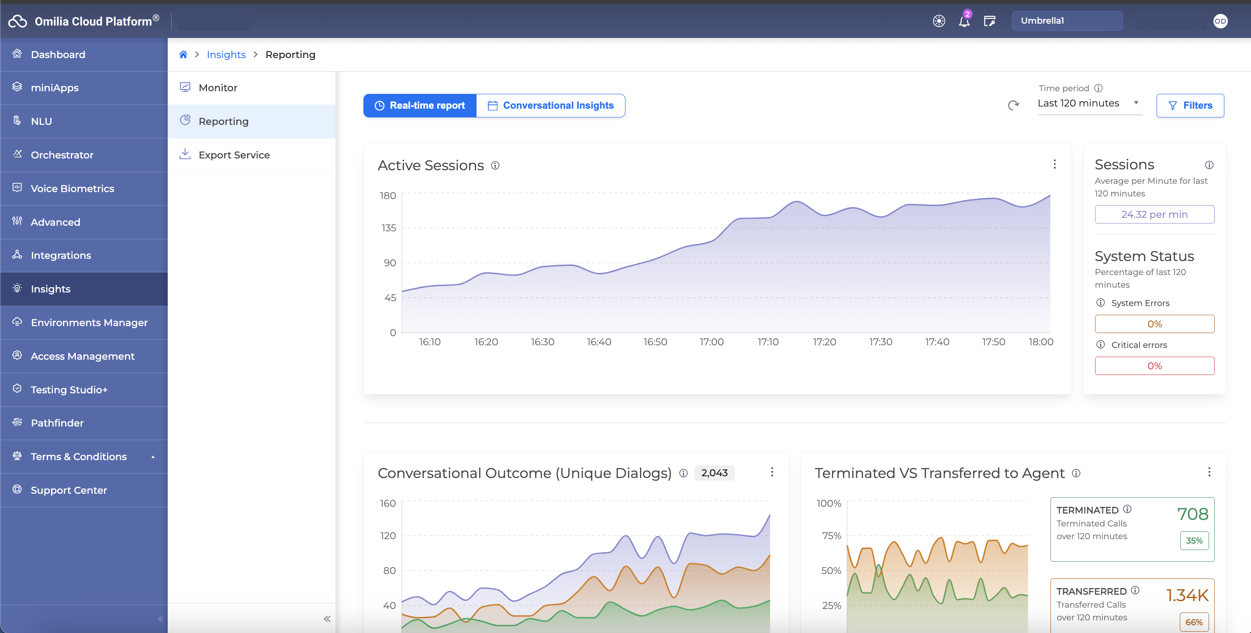
Task: Click the OD user avatar
Action: [x=1220, y=21]
